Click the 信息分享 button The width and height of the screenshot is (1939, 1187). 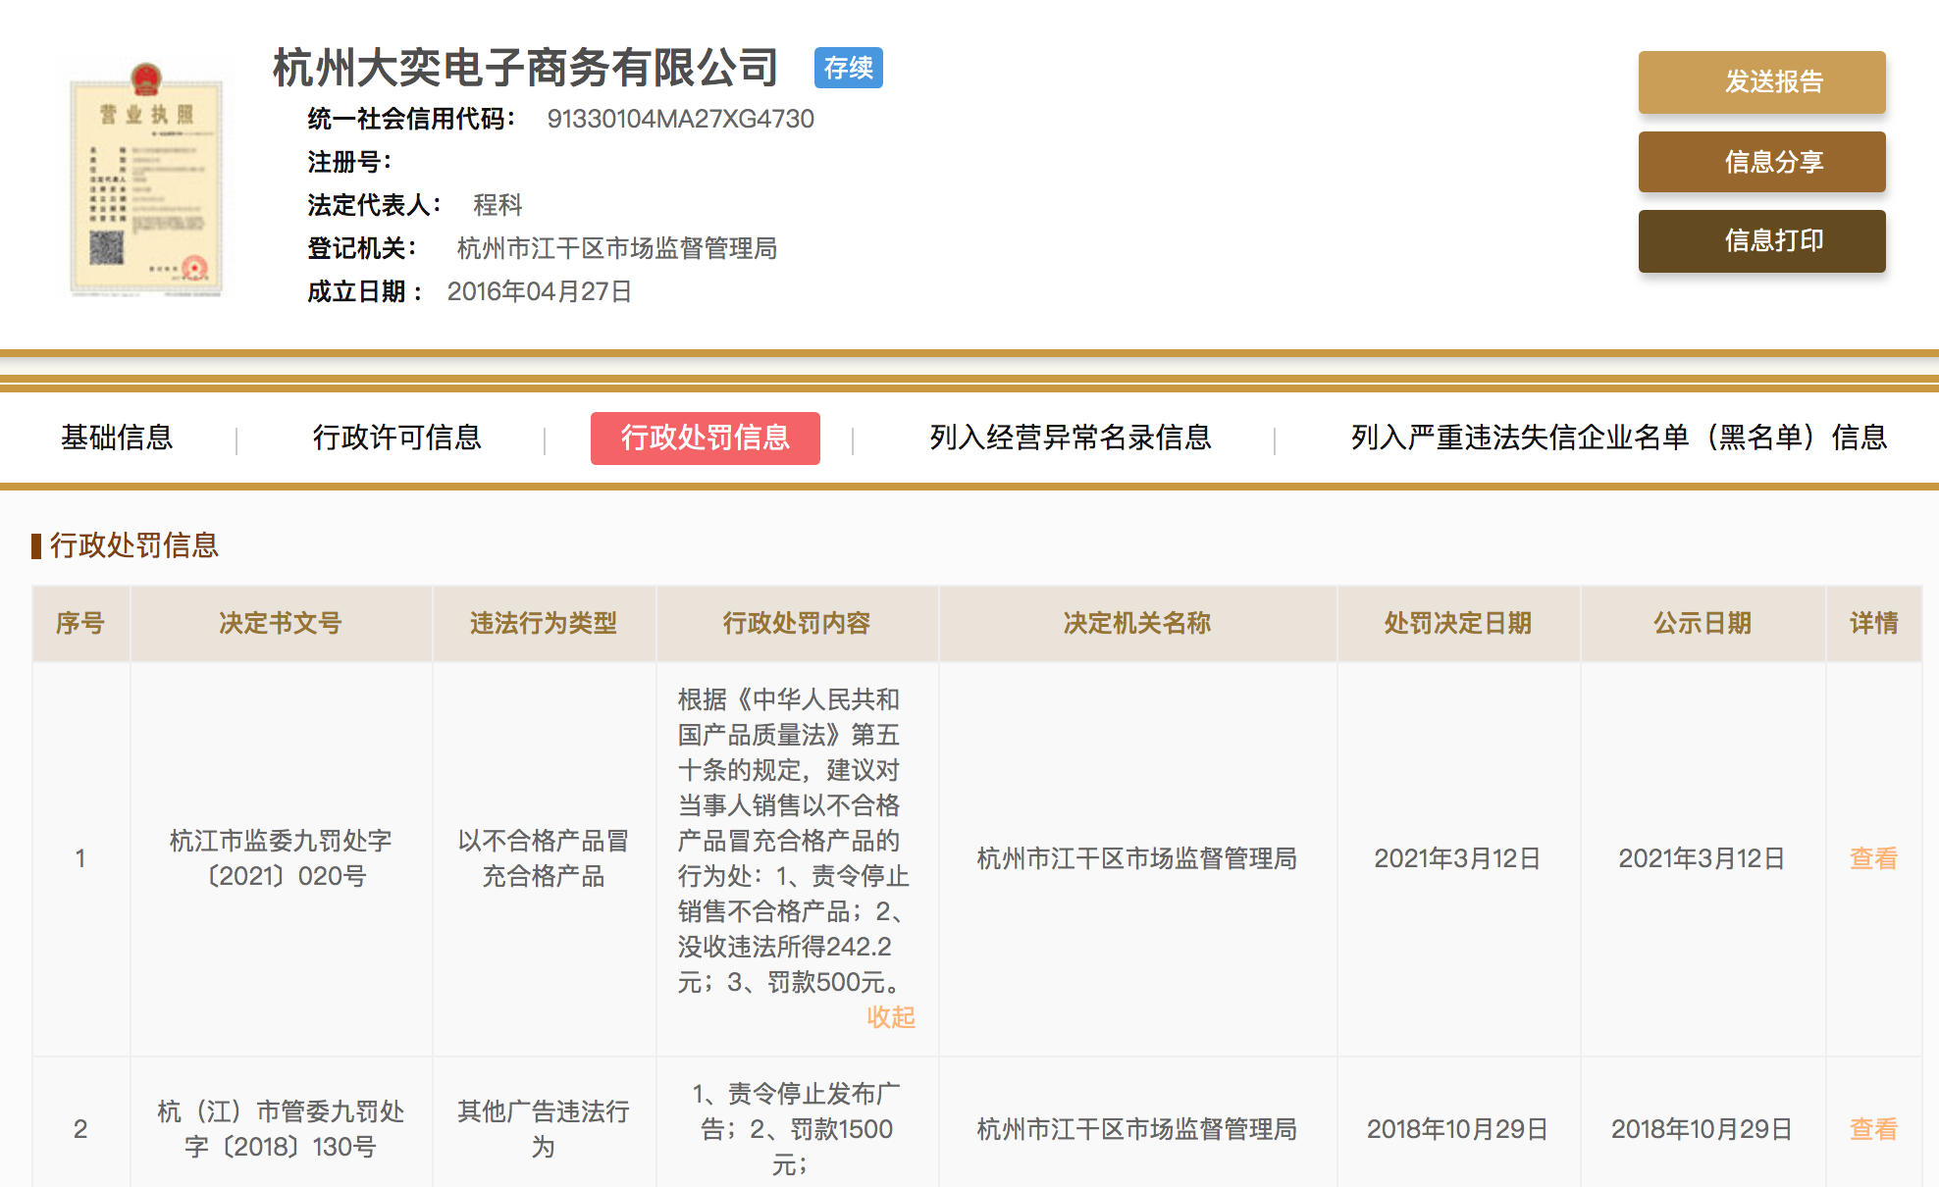[1761, 162]
